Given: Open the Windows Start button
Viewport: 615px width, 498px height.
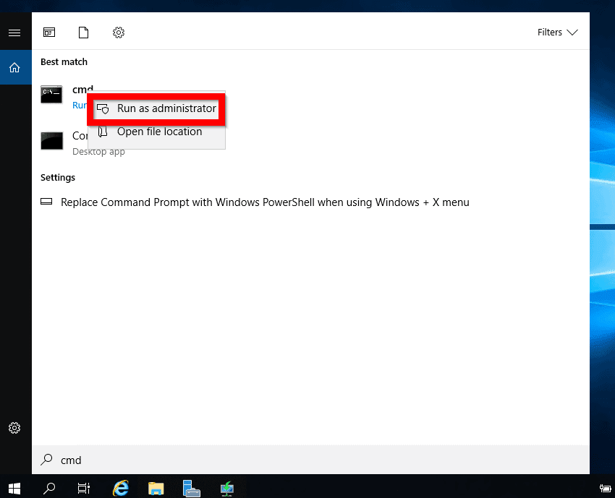Looking at the screenshot, I should coord(14,488).
